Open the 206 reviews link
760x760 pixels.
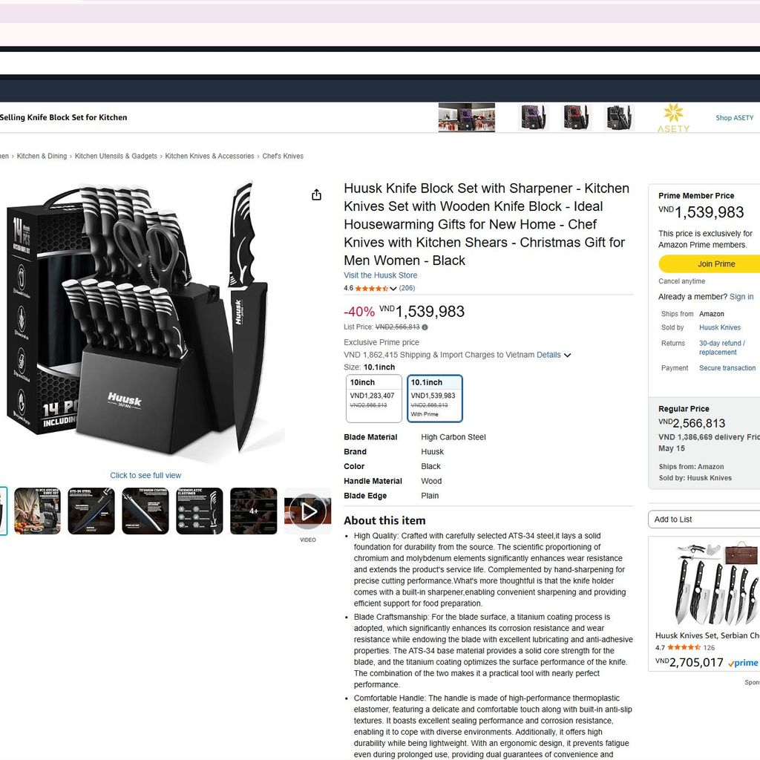click(407, 288)
